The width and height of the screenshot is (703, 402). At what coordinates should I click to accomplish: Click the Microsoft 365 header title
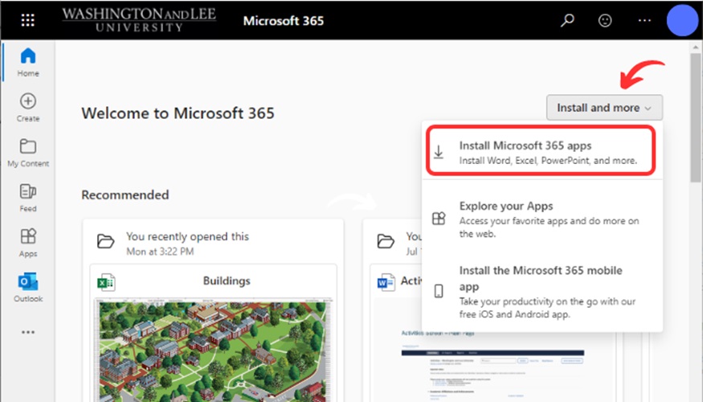(x=284, y=20)
